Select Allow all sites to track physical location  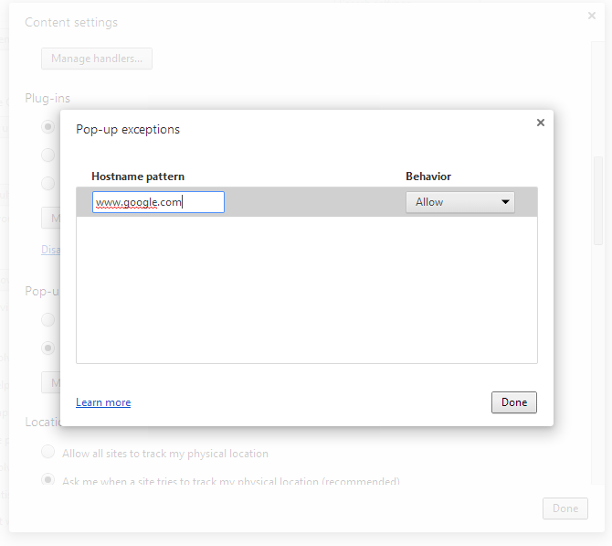48,452
